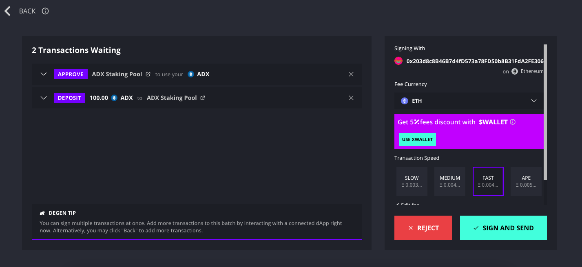Click the ADX token icon in APPROVE row
Viewport: 582px width, 267px height.
click(x=190, y=74)
